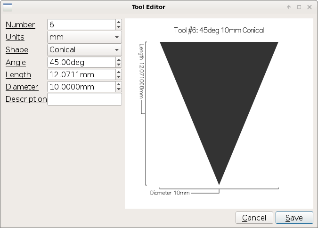Image resolution: width=318 pixels, height=228 pixels.
Task: Click the Units label
Action: tap(15, 37)
